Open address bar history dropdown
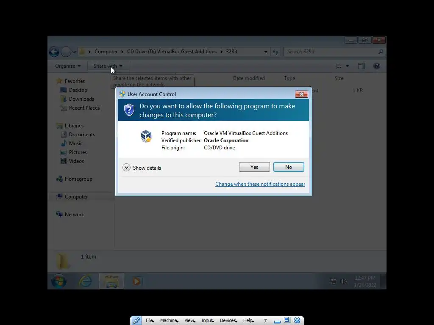The height and width of the screenshot is (325, 434). [x=266, y=52]
